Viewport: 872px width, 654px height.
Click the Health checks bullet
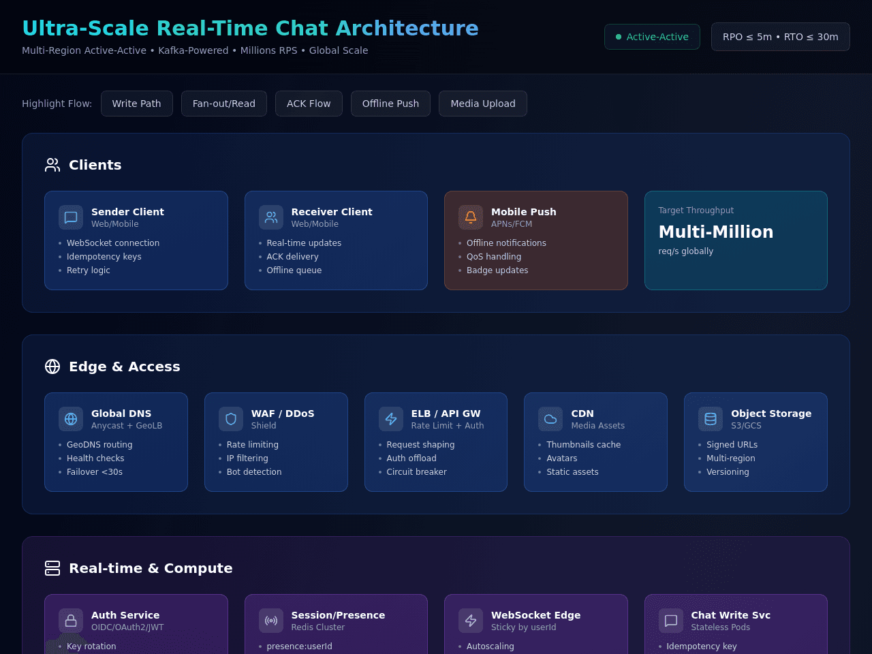point(95,458)
